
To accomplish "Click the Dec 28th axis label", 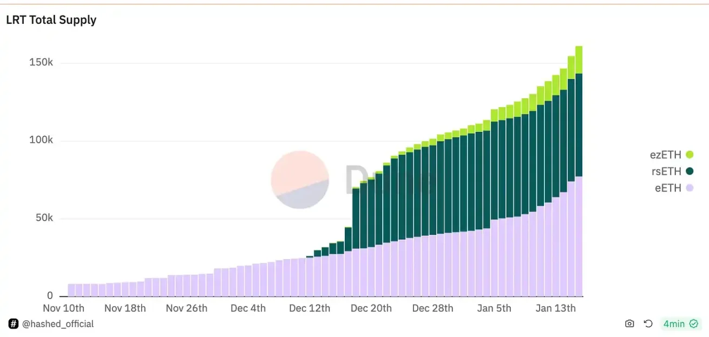I will pos(433,308).
